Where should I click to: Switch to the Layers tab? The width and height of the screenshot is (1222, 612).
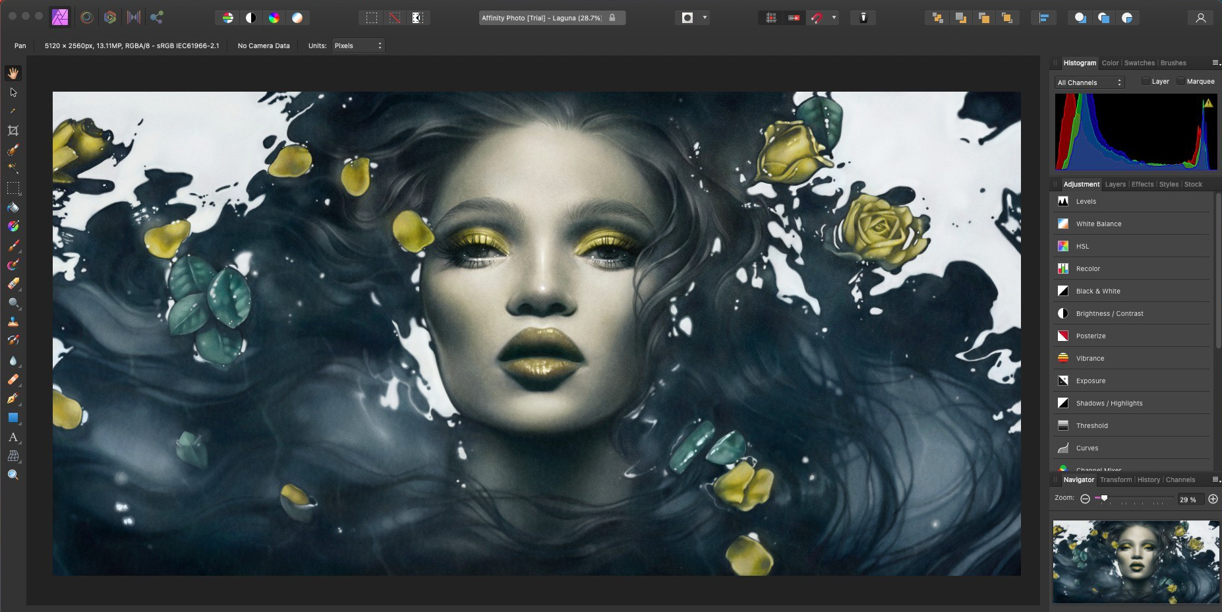tap(1115, 185)
